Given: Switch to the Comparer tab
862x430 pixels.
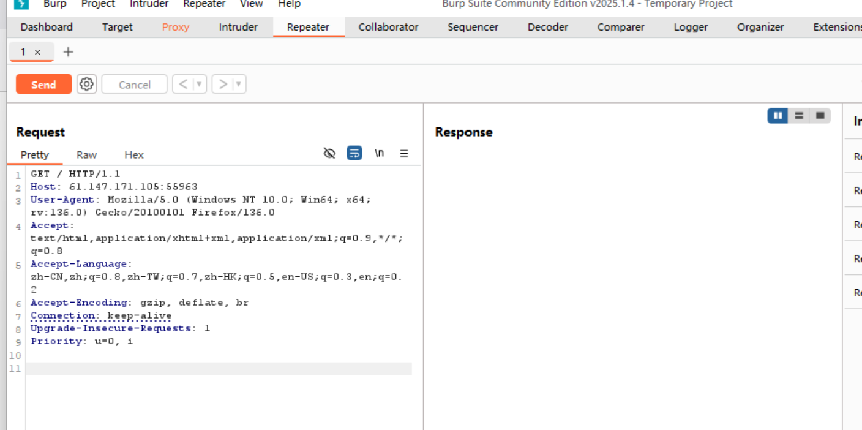Looking at the screenshot, I should 621,27.
